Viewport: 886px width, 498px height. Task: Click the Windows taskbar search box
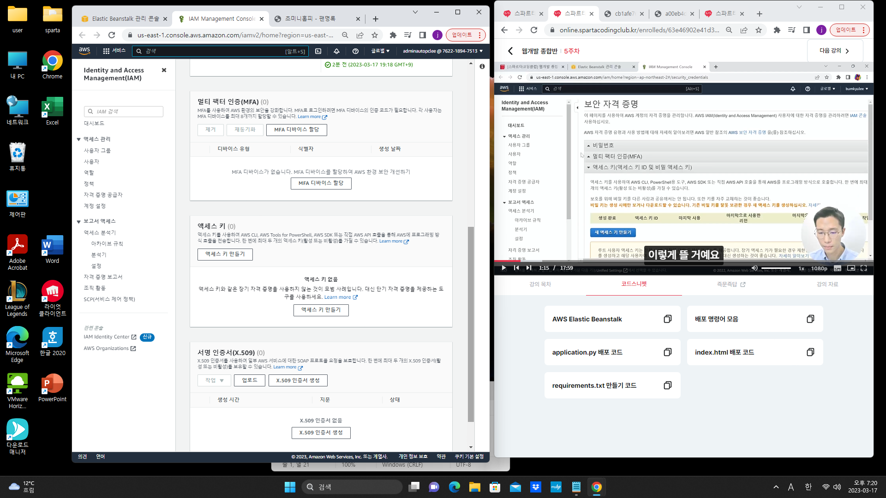click(352, 487)
